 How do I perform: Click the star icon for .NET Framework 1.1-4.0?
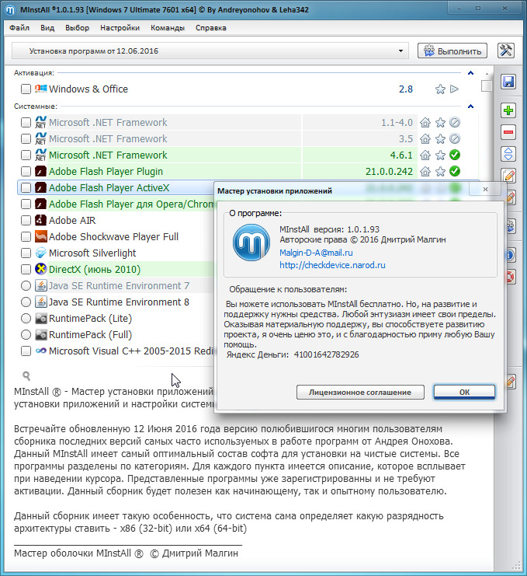point(440,122)
